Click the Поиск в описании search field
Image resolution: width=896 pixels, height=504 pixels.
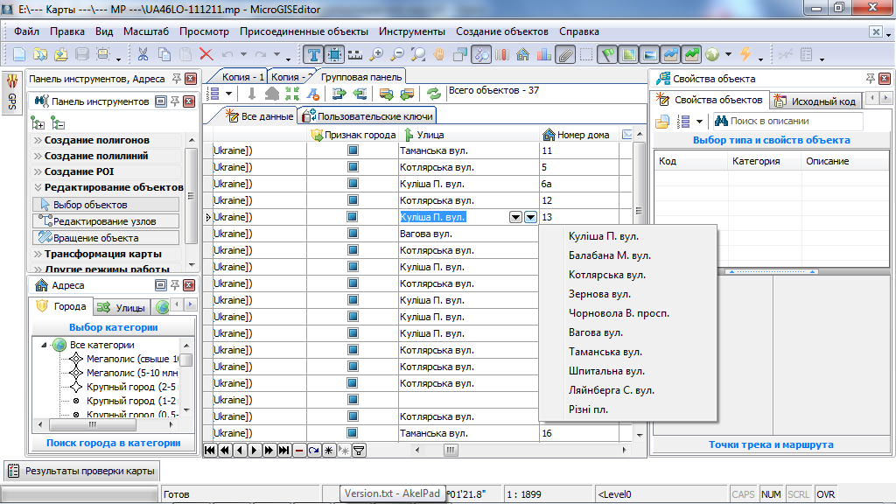(788, 121)
